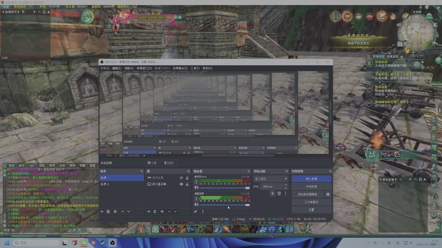Move scene down with the down arrow

click(x=129, y=212)
